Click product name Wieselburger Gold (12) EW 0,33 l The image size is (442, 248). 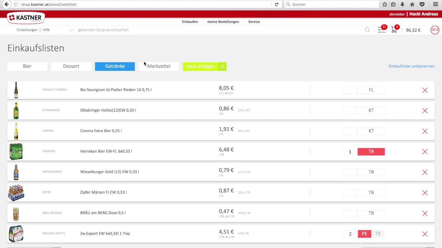(109, 172)
